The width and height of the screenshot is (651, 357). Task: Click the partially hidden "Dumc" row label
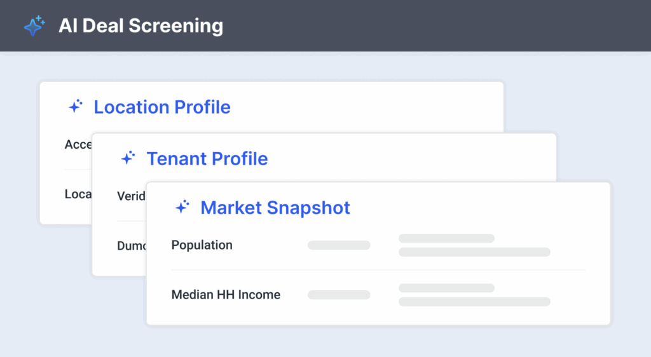coord(132,246)
